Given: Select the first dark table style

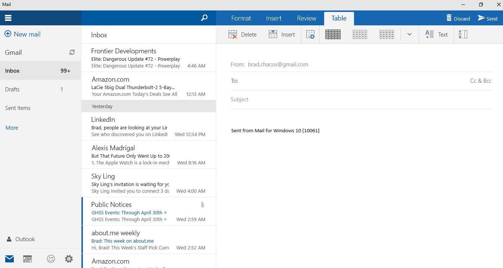Looking at the screenshot, I should pyautogui.click(x=333, y=35).
